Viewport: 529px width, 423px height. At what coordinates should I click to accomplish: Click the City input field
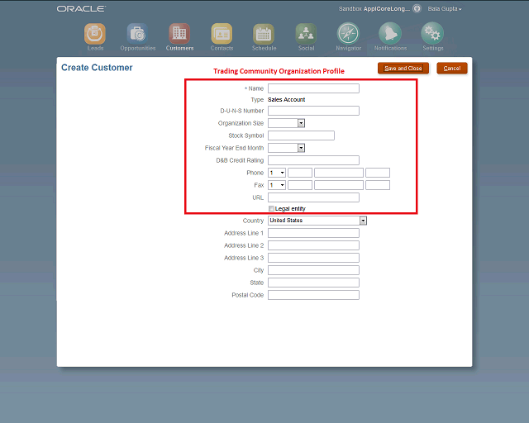pyautogui.click(x=313, y=270)
